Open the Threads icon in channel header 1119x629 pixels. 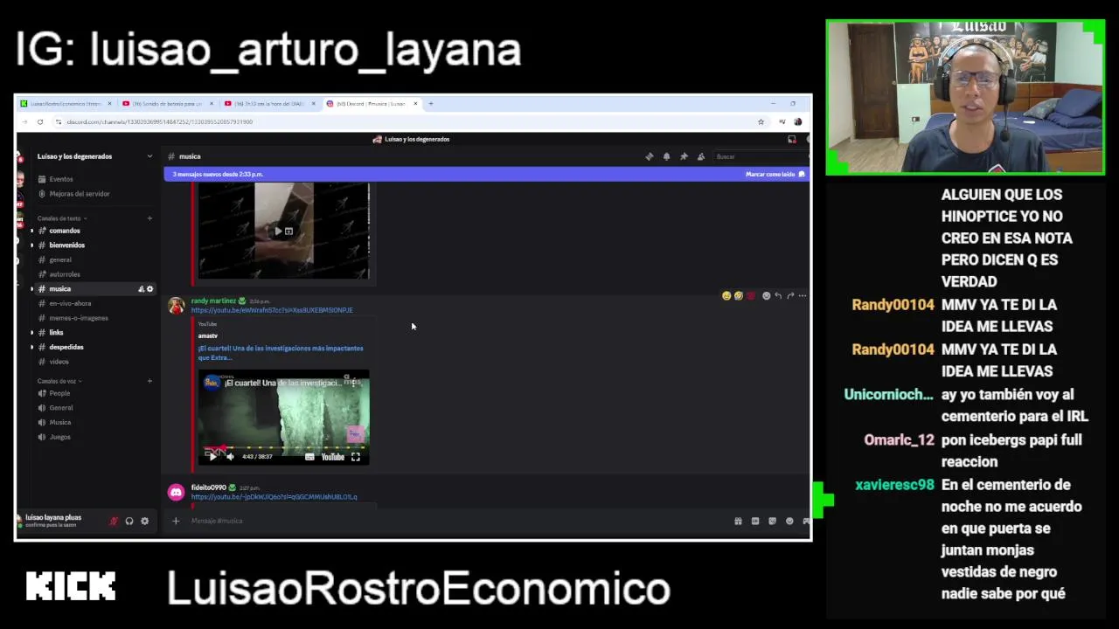pyautogui.click(x=649, y=156)
